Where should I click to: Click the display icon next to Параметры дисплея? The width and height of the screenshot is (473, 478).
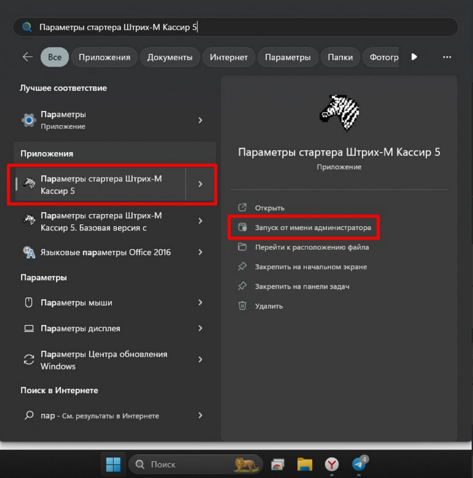coord(29,328)
